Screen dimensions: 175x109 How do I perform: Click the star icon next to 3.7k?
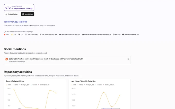(x=12, y=34)
